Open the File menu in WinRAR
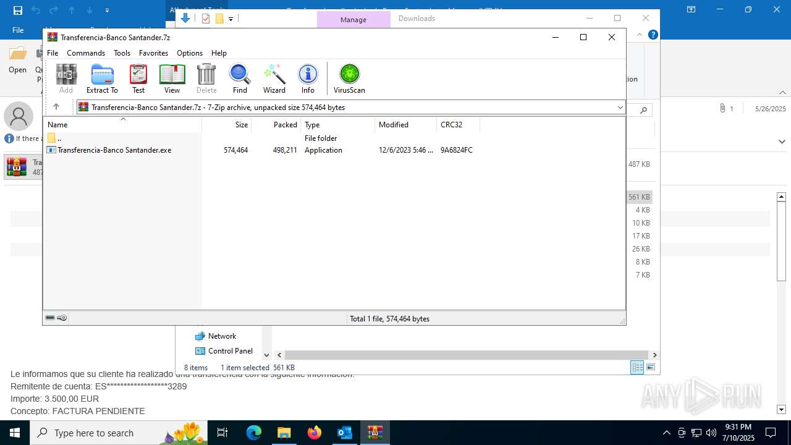This screenshot has width=791, height=445. coord(53,53)
